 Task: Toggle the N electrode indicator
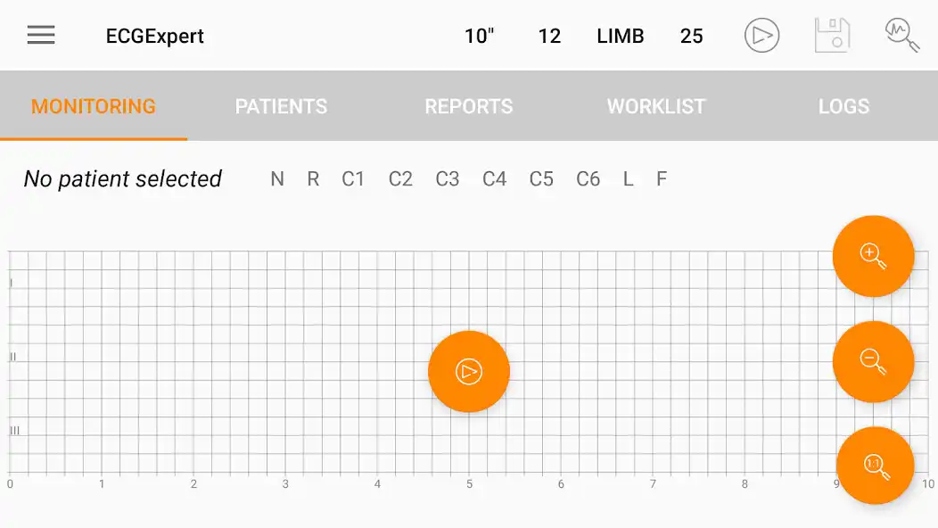276,178
